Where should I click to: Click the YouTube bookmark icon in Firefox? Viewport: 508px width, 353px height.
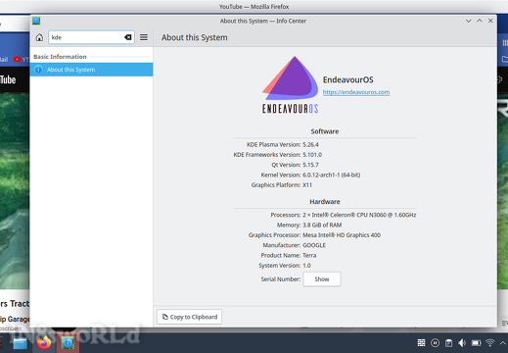17,59
